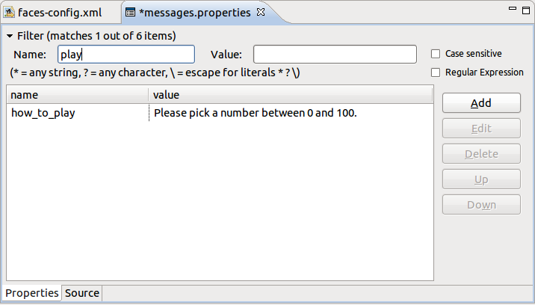The width and height of the screenshot is (535, 305).
Task: Switch to the faces-config.xml editor tab
Action: 59,13
